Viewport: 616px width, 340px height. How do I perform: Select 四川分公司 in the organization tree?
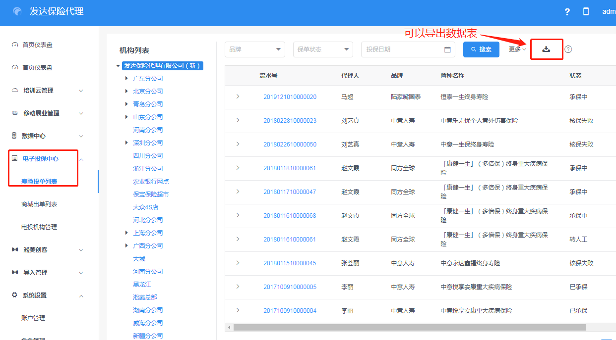(148, 155)
